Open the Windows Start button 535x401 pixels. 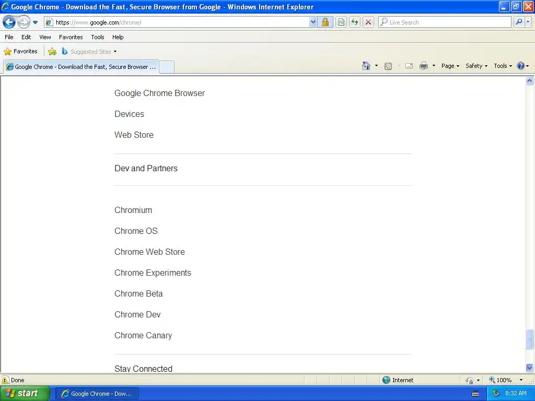pyautogui.click(x=25, y=393)
